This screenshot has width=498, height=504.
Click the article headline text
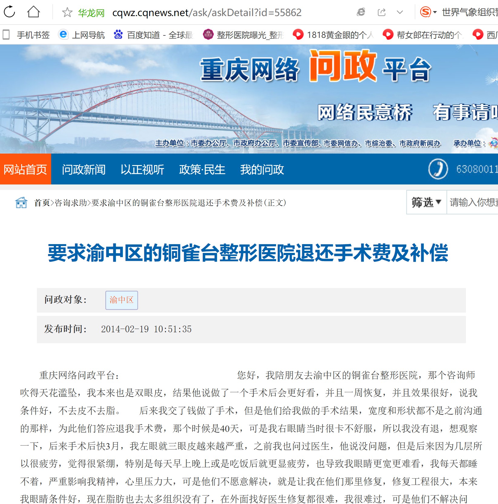point(248,253)
